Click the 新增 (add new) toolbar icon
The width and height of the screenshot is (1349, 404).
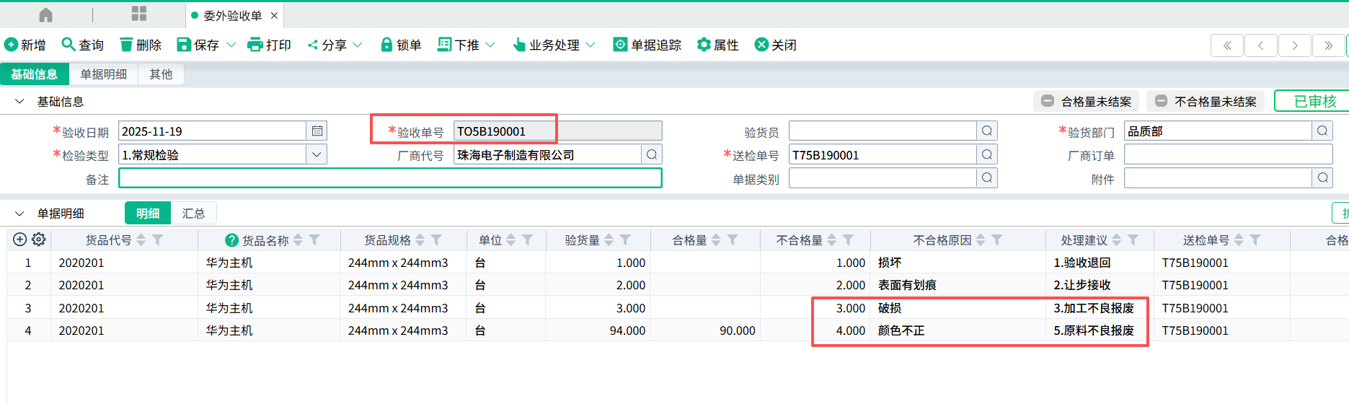[12, 45]
